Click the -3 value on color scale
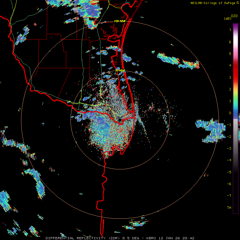 coord(229,149)
